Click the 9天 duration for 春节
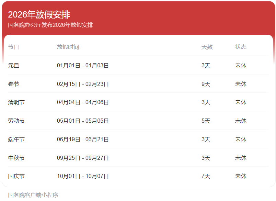Screen dimensions: 276x201 (206, 84)
